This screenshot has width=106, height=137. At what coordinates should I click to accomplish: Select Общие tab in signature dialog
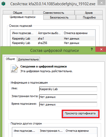click(x=10, y=59)
